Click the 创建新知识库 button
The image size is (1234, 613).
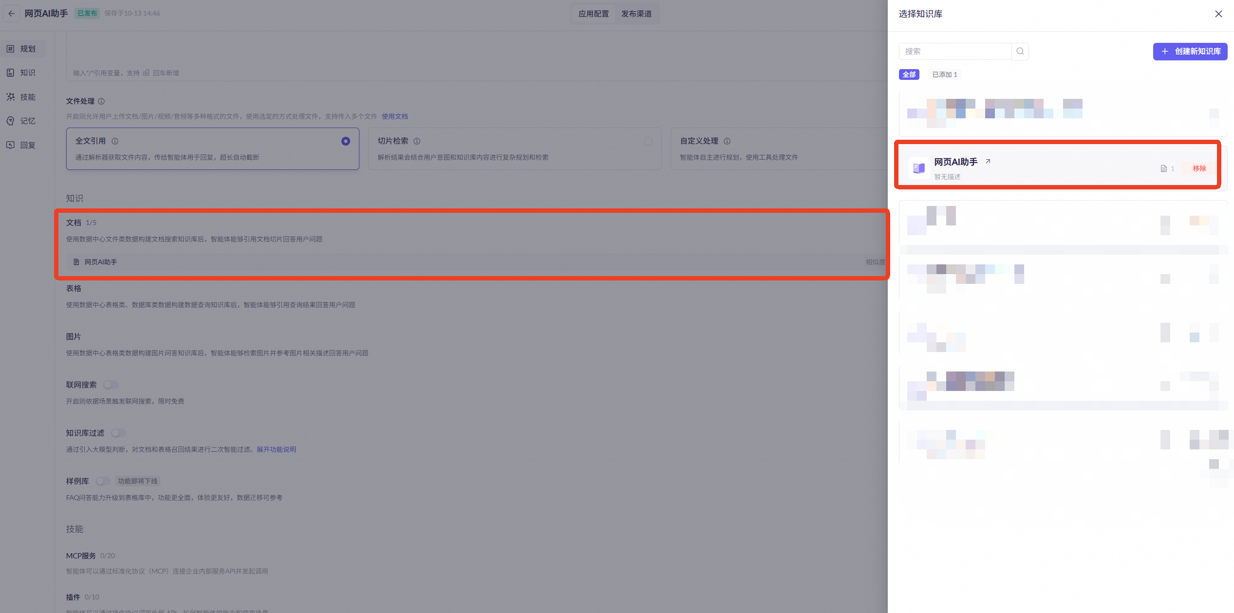1190,51
